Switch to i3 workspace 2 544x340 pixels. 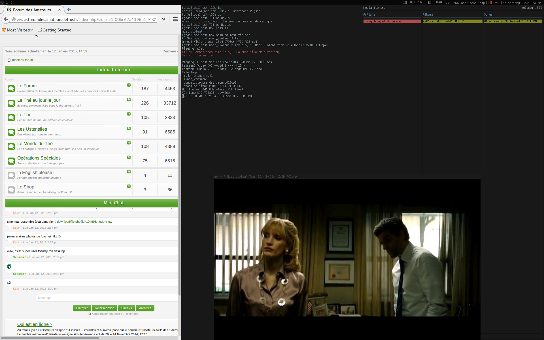coord(7,3)
